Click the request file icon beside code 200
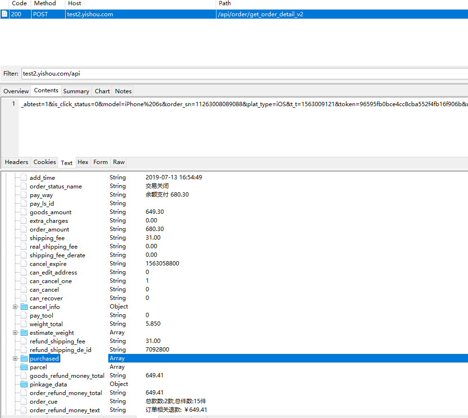The width and height of the screenshot is (468, 418). (4, 14)
